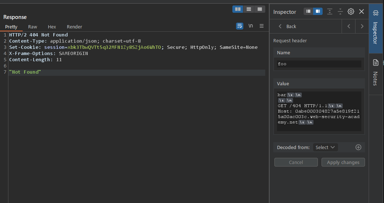This screenshot has height=203, width=384.
Task: Click Apply changes button
Action: point(343,162)
